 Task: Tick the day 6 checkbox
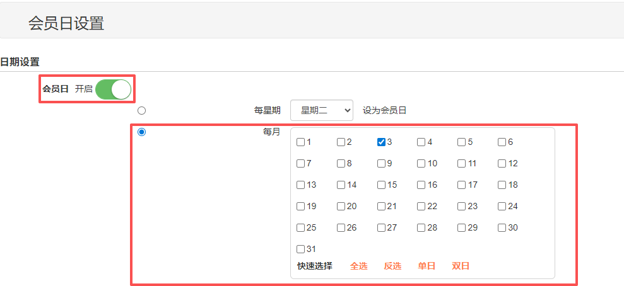502,142
